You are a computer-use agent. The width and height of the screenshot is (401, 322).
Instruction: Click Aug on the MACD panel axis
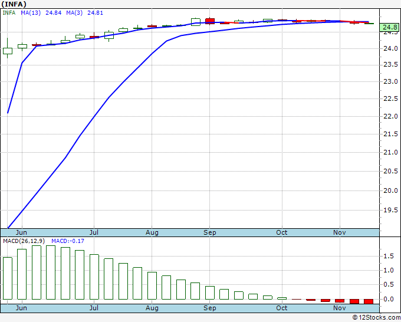(x=152, y=308)
